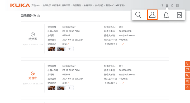Expand the 教育培训 menu

click(89, 5)
